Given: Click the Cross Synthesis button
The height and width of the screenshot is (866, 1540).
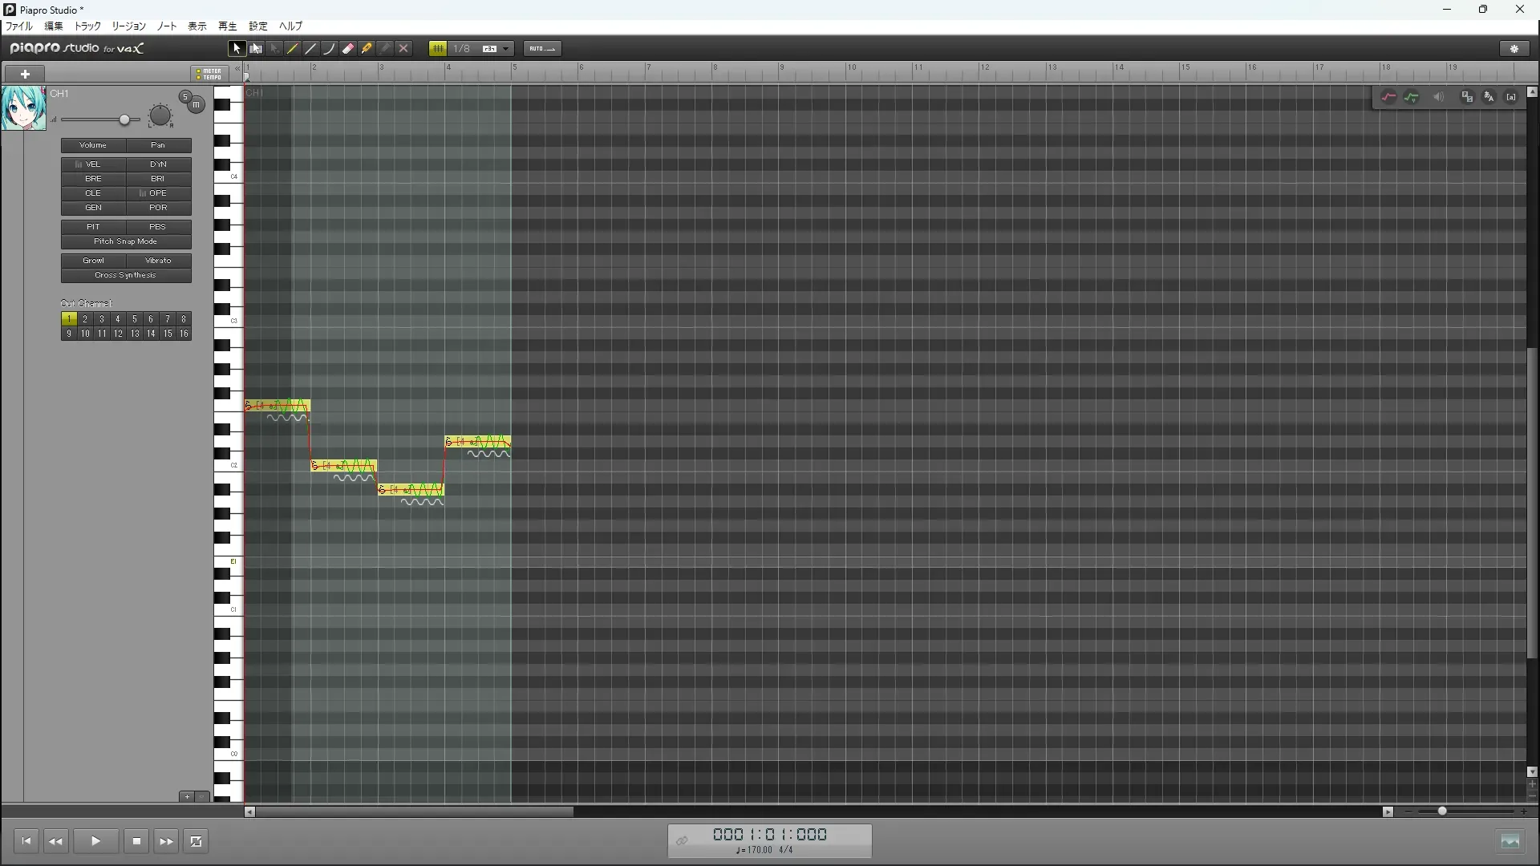Looking at the screenshot, I should [x=126, y=275].
